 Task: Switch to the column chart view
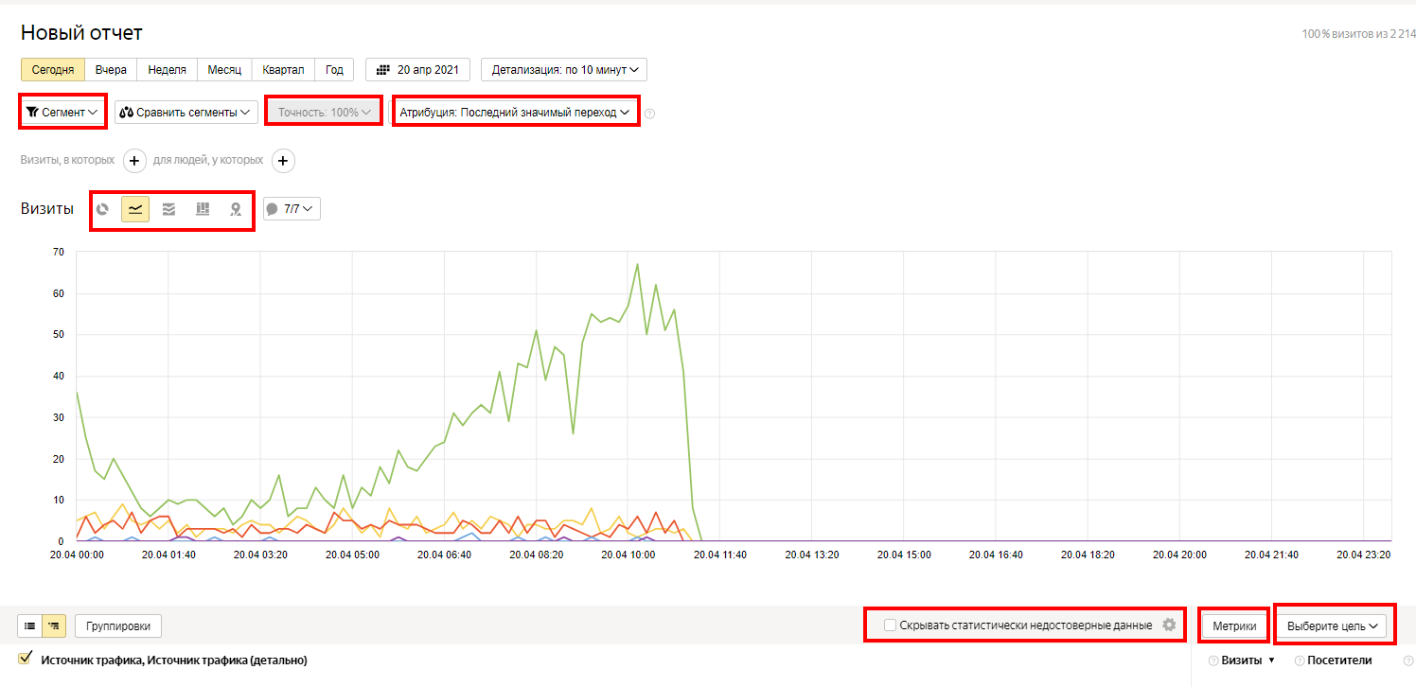tap(203, 209)
